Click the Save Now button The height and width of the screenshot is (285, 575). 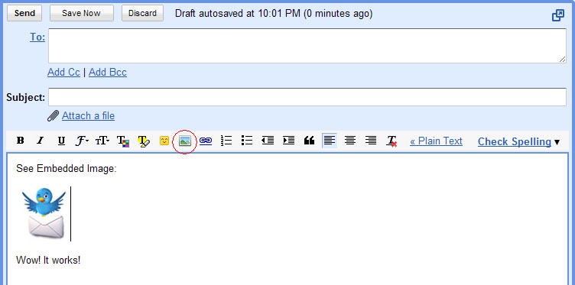coord(81,13)
